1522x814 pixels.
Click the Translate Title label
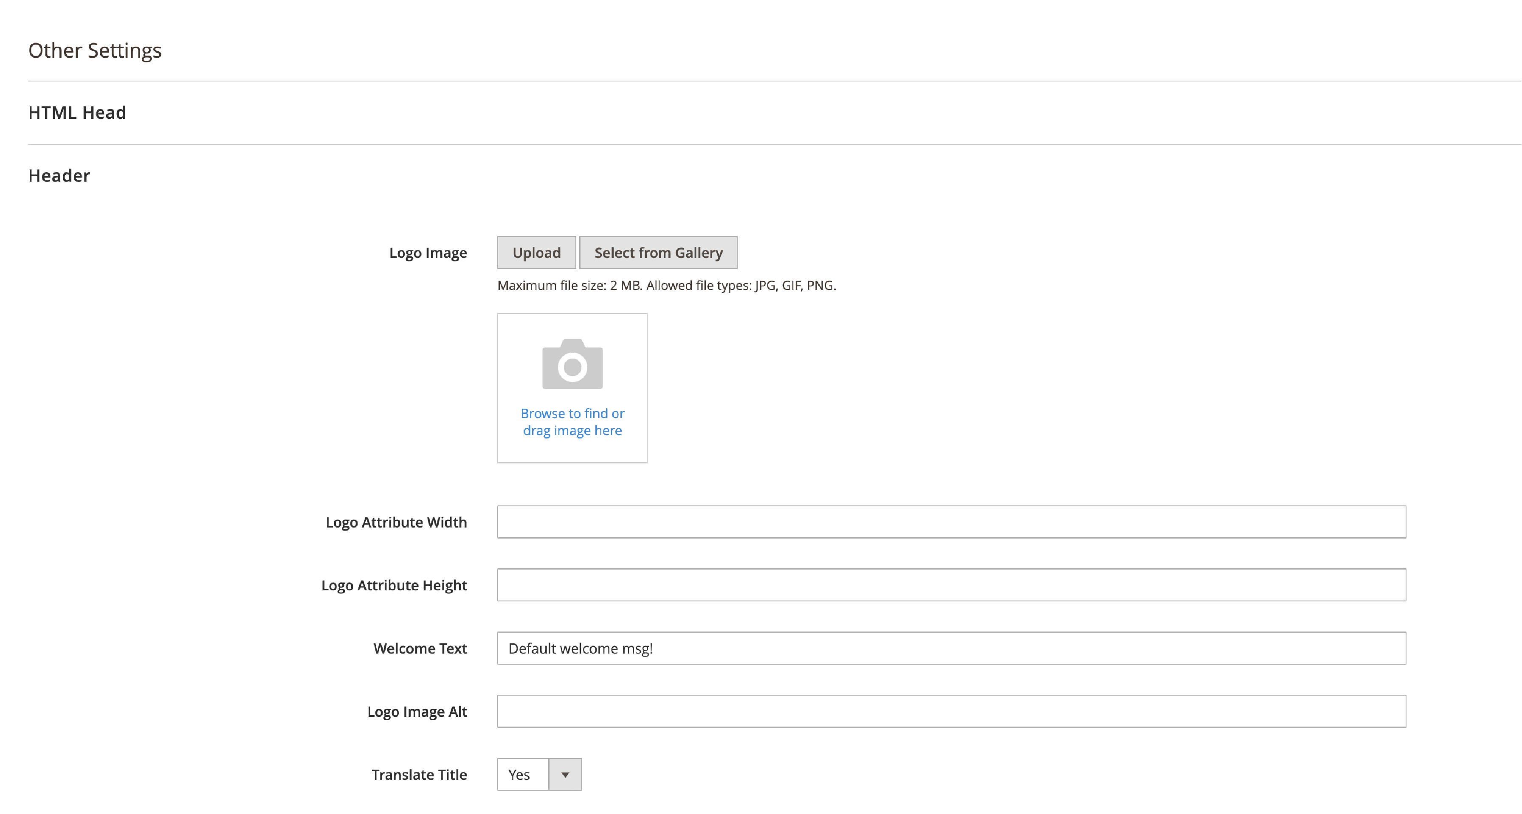pos(419,775)
